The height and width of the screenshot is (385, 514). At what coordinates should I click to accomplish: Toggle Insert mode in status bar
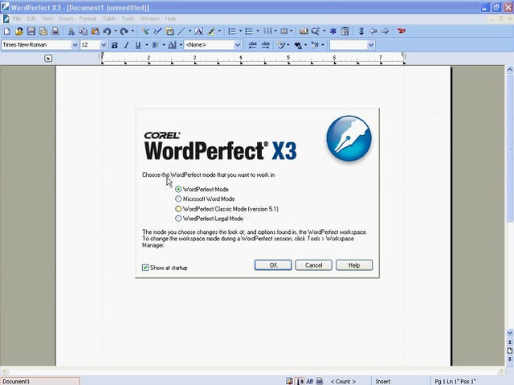click(383, 382)
